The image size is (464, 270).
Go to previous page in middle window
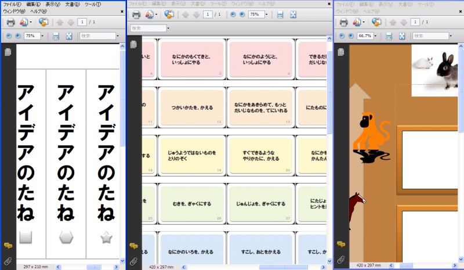[x=186, y=15]
